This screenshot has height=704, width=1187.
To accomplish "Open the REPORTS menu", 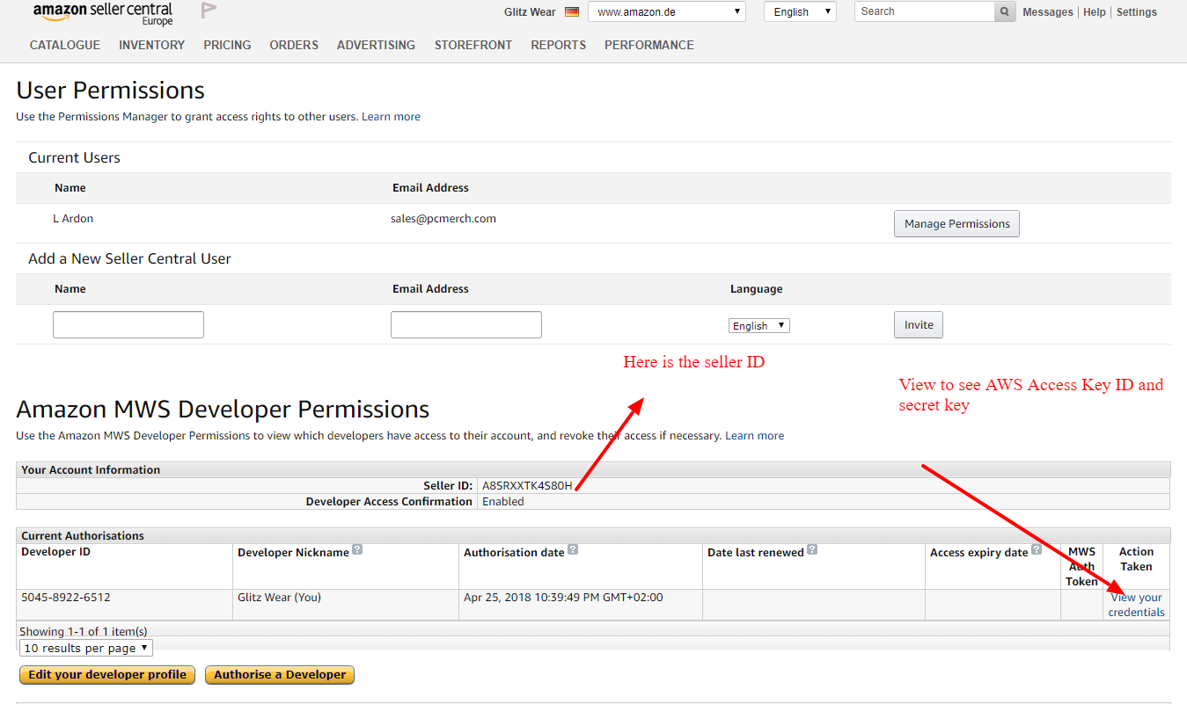I will (x=558, y=45).
